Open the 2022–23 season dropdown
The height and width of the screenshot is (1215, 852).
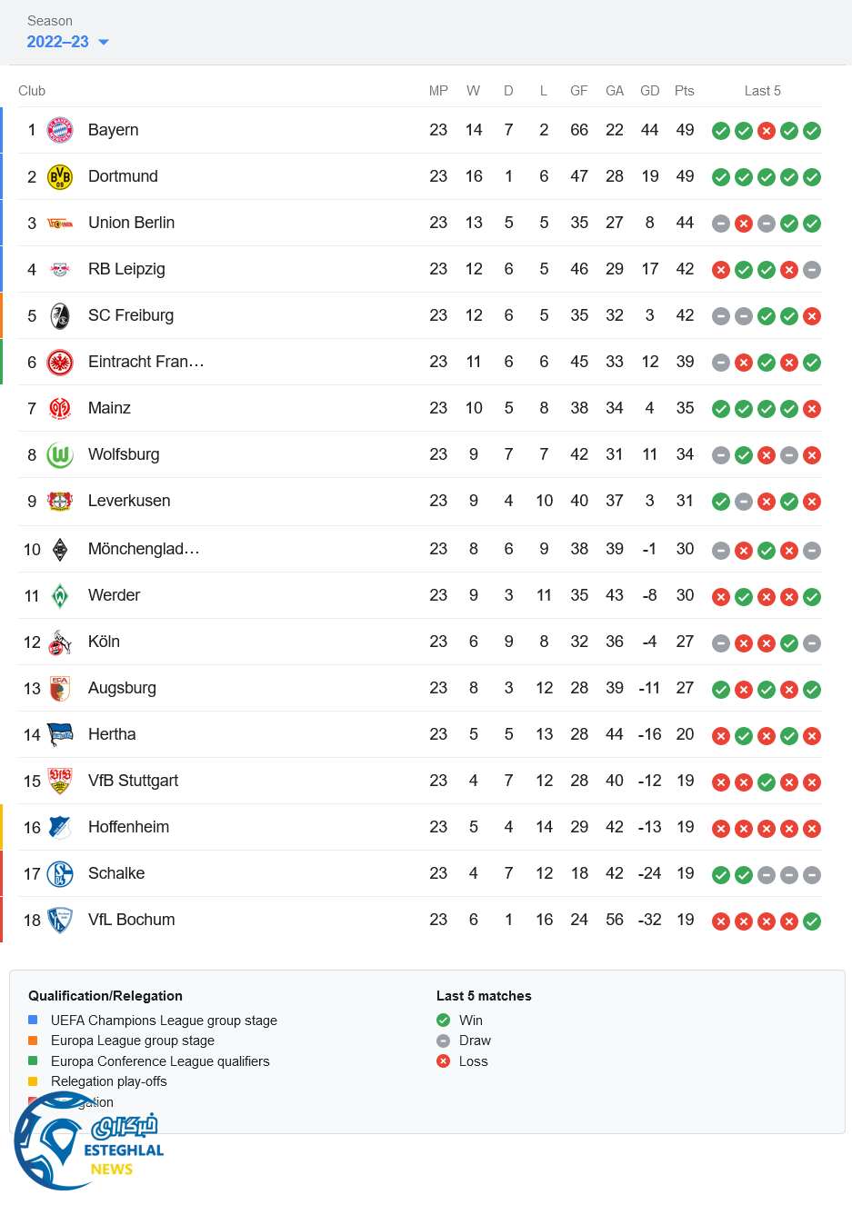coord(67,42)
